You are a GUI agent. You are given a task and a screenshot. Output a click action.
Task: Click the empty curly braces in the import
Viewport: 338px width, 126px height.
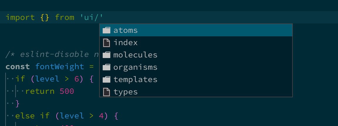coord(45,18)
